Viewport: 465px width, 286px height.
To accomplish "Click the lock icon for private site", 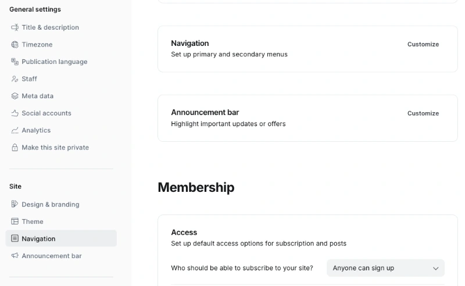I will click(x=15, y=148).
